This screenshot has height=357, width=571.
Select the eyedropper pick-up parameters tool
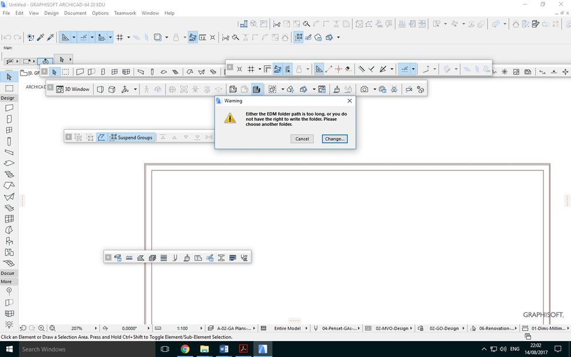[40, 37]
